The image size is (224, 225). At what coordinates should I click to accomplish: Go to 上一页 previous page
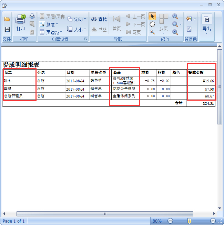click(135, 16)
